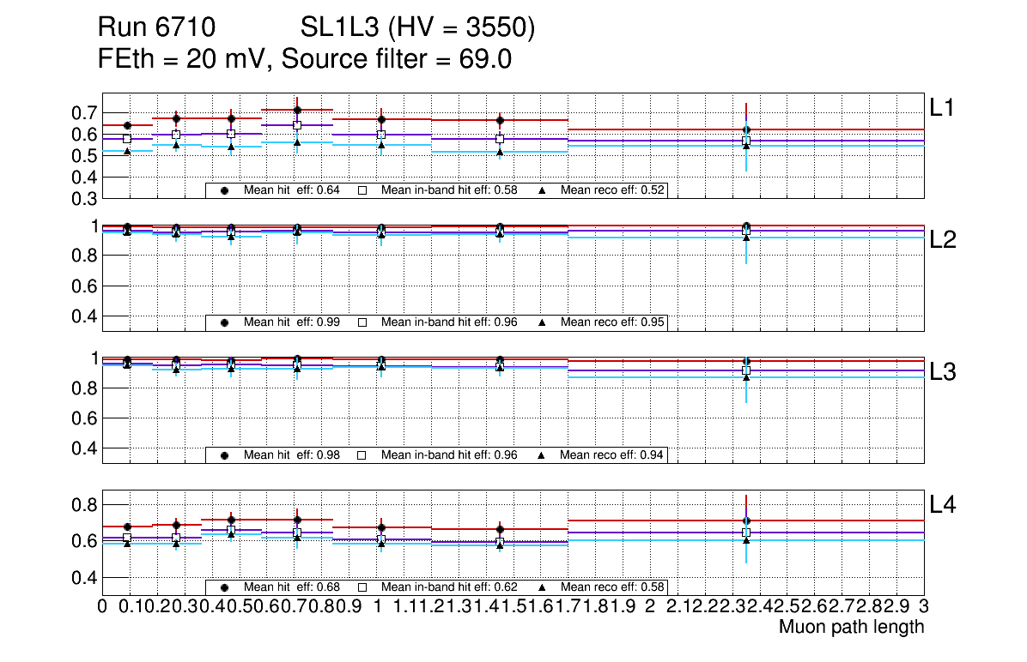Screen dimensions: 1027x662
Task: Click the filled circle legend marker in L1 panel
Action: pyautogui.click(x=224, y=190)
